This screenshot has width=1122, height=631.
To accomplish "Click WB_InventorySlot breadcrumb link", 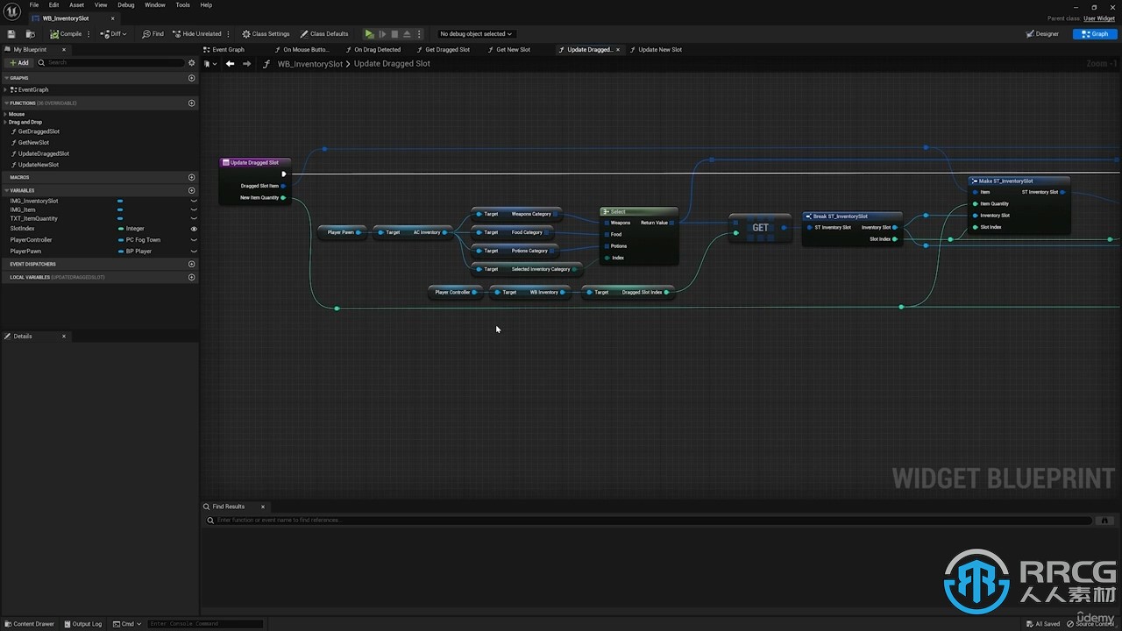I will point(310,64).
